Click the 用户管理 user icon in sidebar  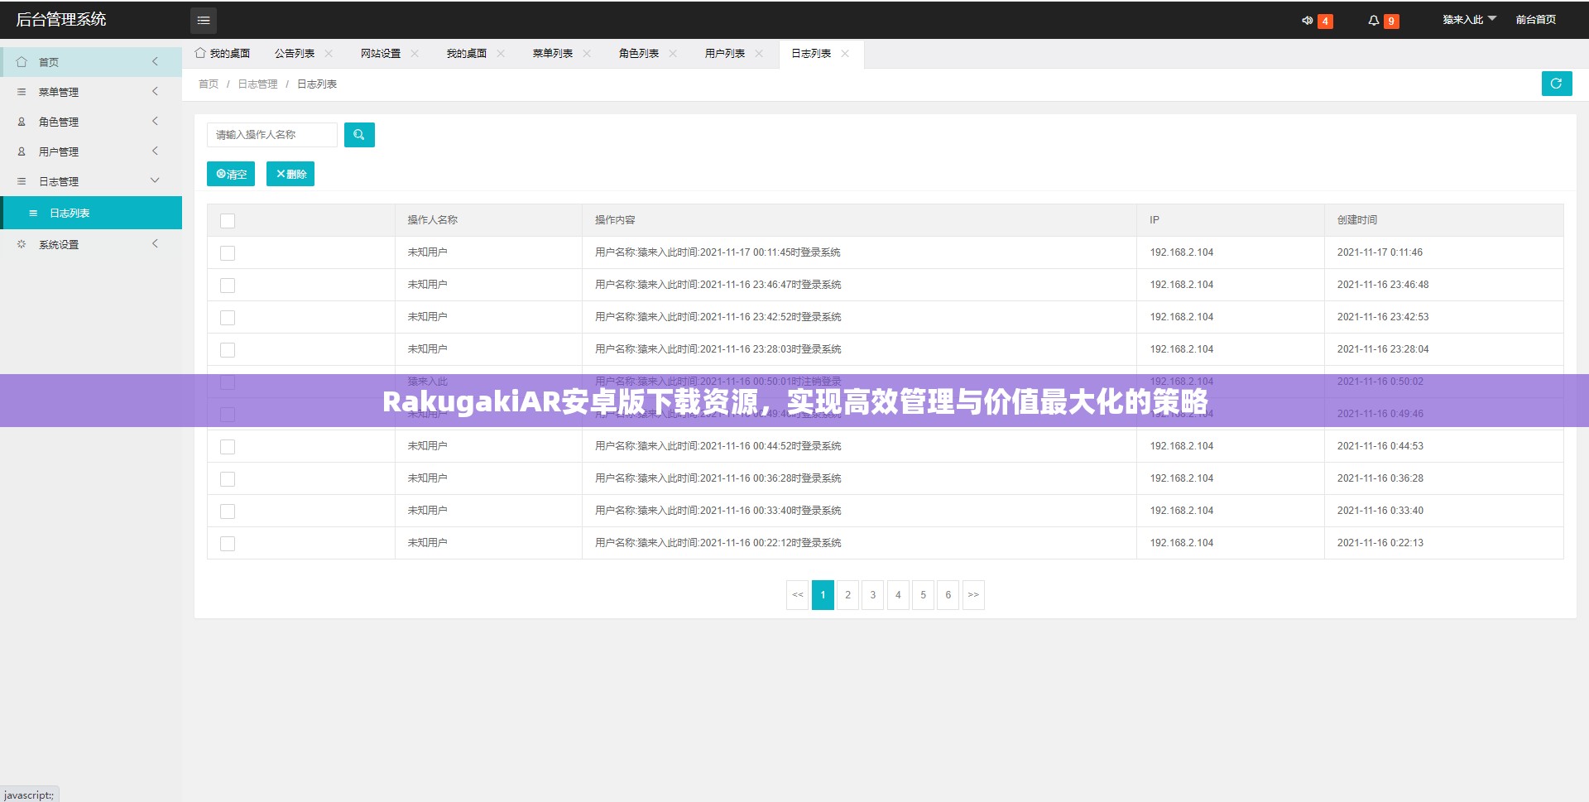point(22,151)
